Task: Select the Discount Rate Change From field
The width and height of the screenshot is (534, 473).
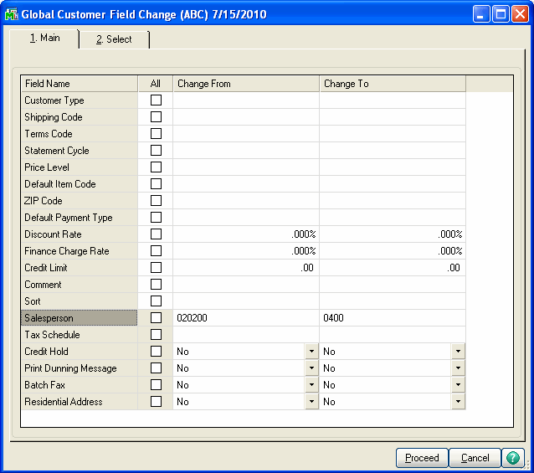Action: pyautogui.click(x=245, y=234)
